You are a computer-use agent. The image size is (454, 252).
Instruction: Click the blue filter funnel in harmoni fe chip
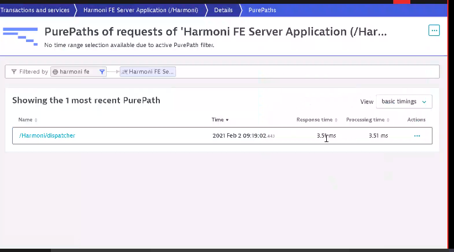[x=102, y=72]
